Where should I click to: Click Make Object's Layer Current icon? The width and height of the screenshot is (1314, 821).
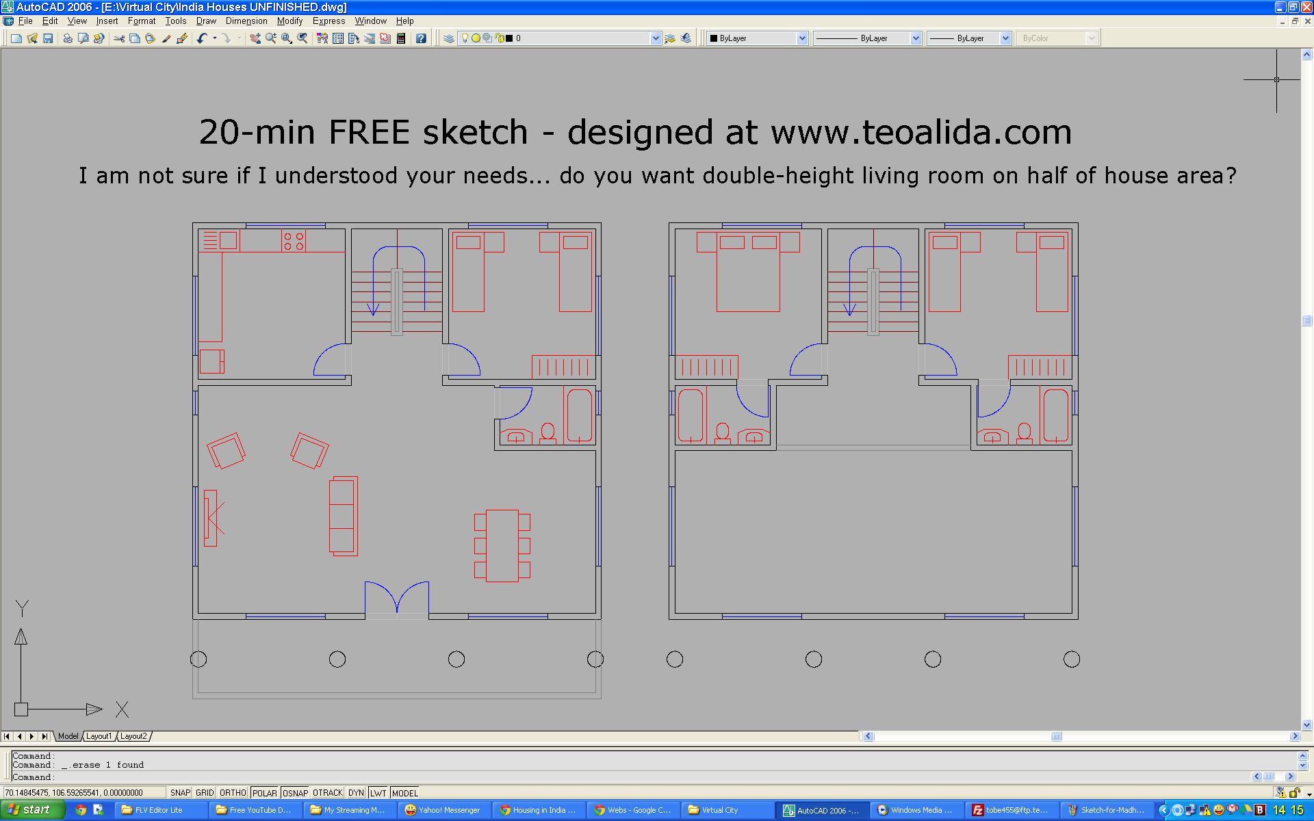tap(670, 38)
